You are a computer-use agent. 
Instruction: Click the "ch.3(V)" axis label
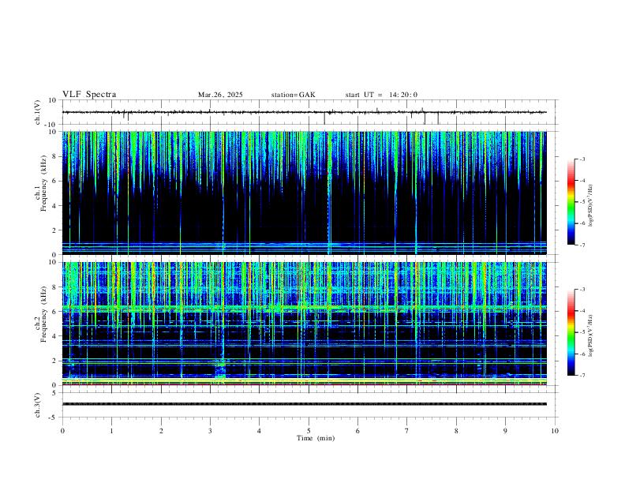click(38, 405)
